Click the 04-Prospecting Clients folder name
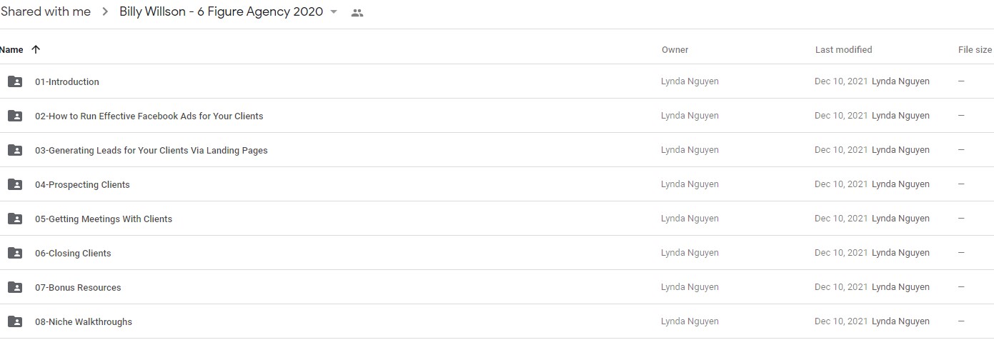994x340 pixels. click(82, 185)
